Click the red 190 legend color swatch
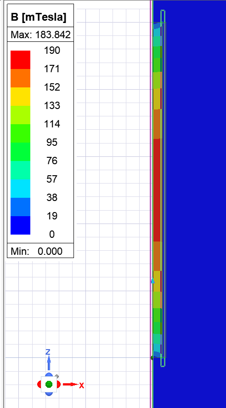This screenshot has width=226, height=408. pyautogui.click(x=20, y=60)
